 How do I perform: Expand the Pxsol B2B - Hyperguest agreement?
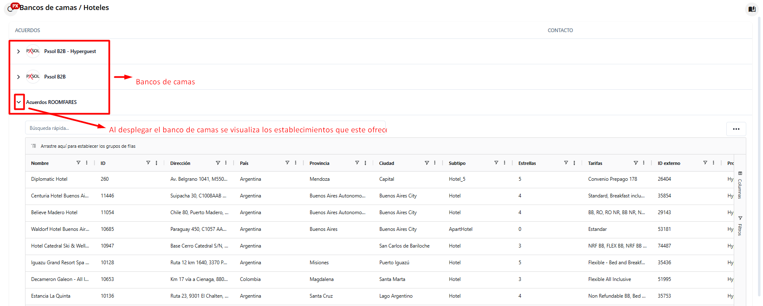18,51
